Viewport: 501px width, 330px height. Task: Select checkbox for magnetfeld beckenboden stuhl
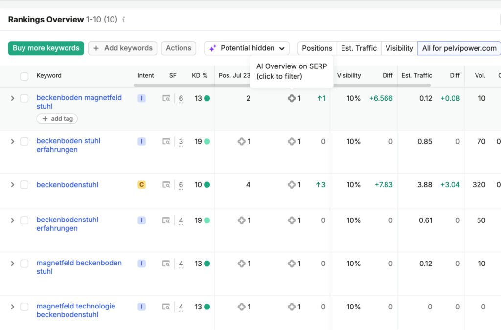pos(24,264)
